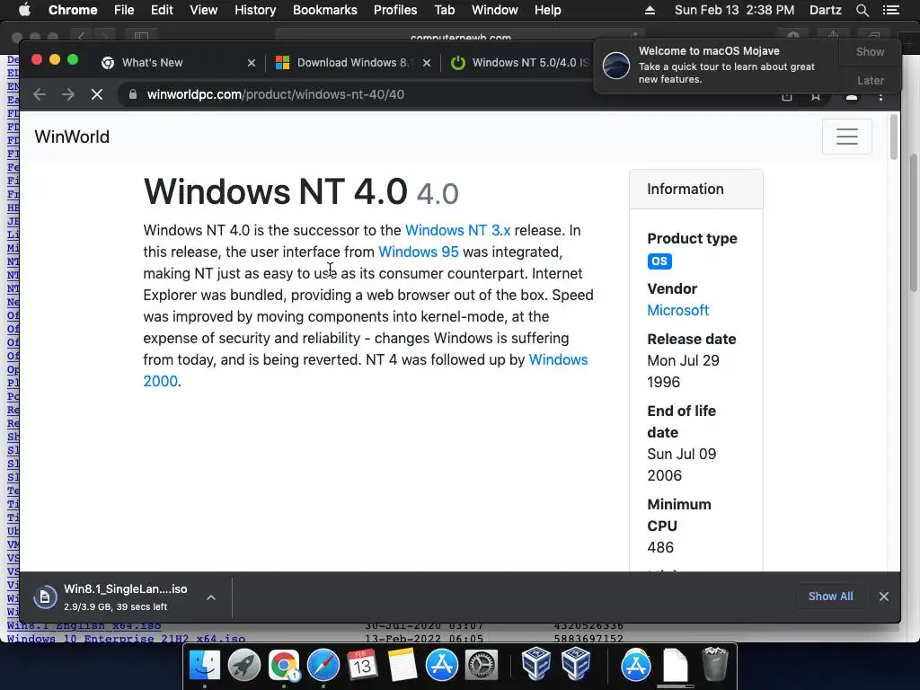
Task: Click the date and time in menu bar
Action: click(x=735, y=10)
